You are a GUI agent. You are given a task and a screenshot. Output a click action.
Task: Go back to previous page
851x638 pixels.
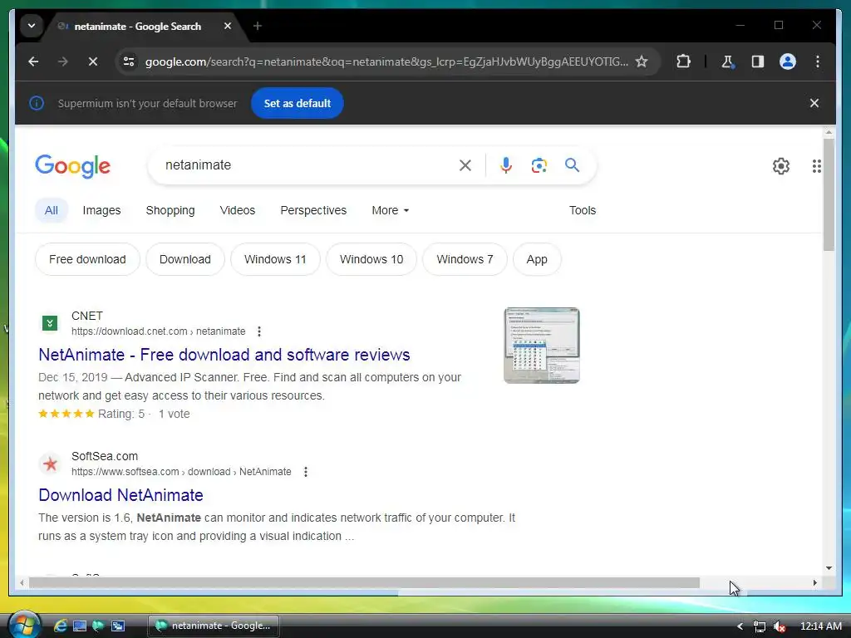33,61
